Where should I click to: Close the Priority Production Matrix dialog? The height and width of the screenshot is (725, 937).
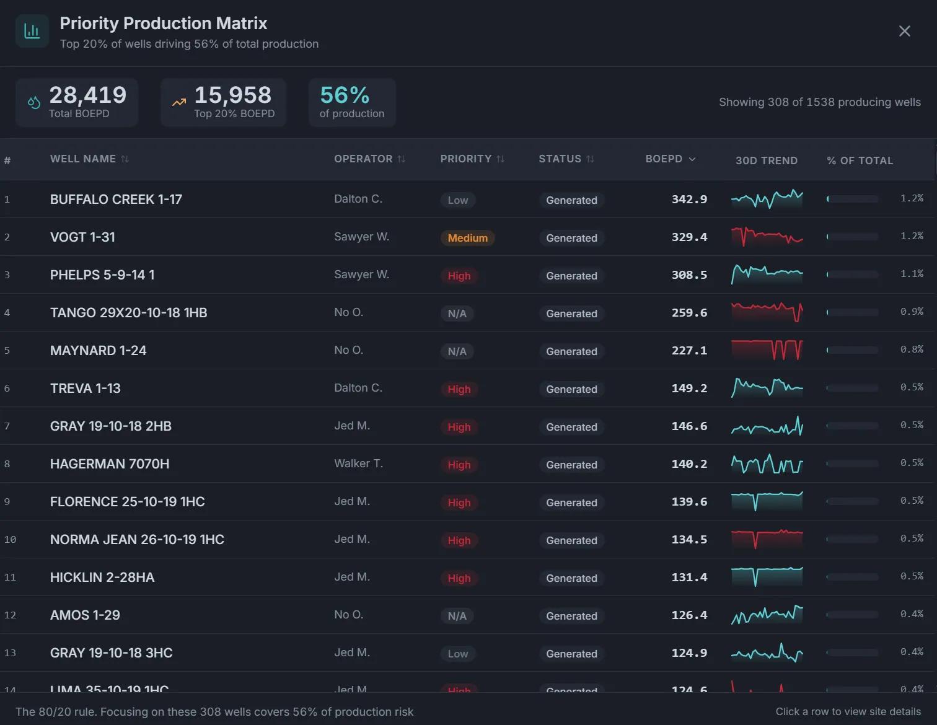[x=904, y=31]
